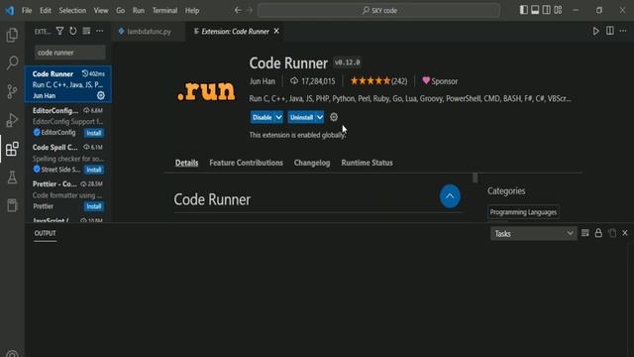The height and width of the screenshot is (357, 634).
Task: Expand the Disable dropdown arrow
Action: (x=279, y=117)
